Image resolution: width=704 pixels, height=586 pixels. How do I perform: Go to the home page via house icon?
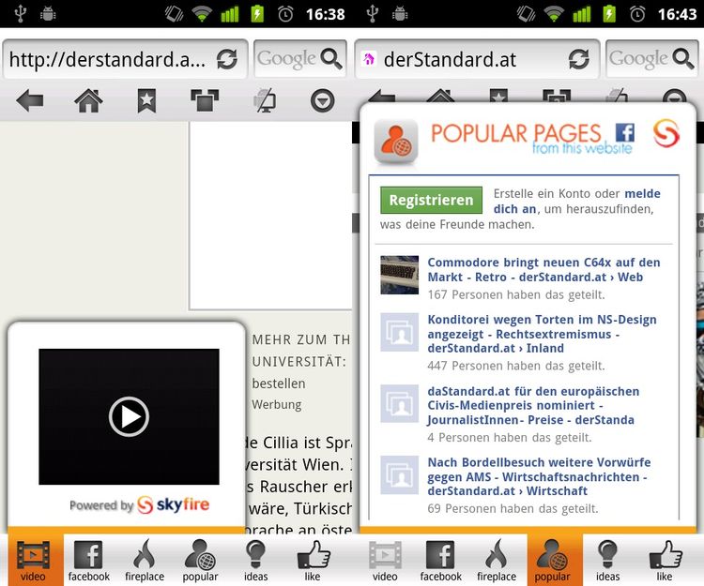pos(88,100)
